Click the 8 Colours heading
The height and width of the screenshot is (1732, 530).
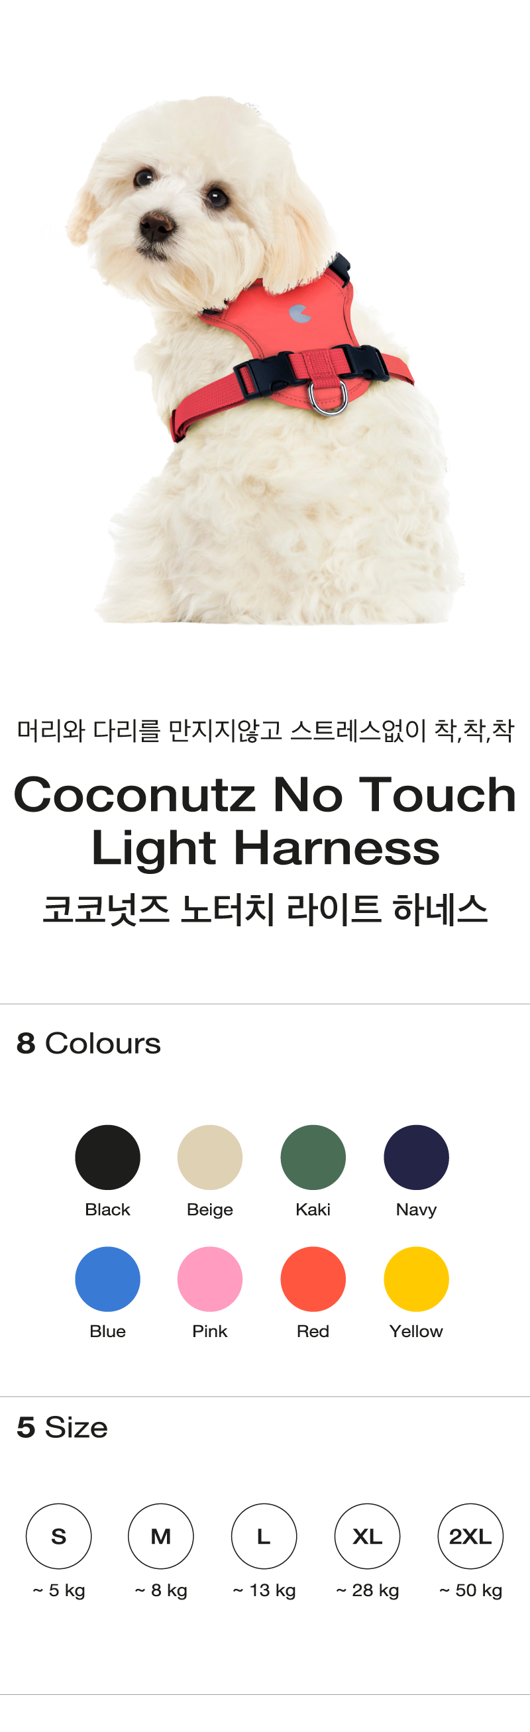point(88,1043)
